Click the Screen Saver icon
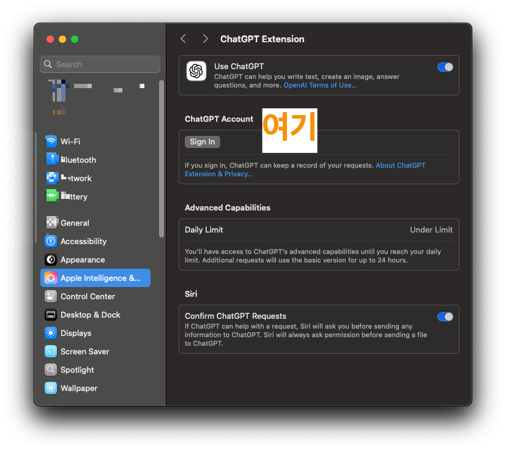506x451 pixels. click(51, 351)
